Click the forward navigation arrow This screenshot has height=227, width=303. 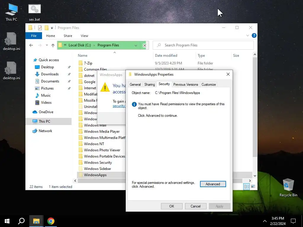[x=40, y=45]
